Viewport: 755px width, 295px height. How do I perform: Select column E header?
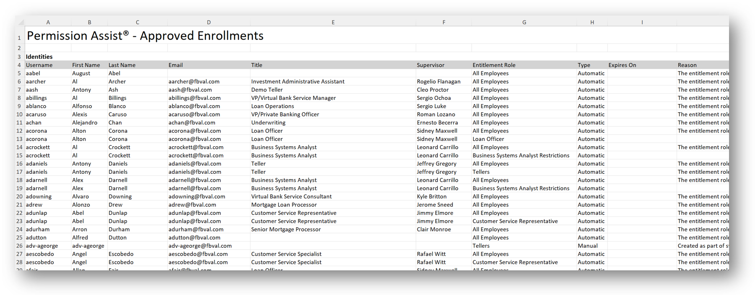coord(333,22)
